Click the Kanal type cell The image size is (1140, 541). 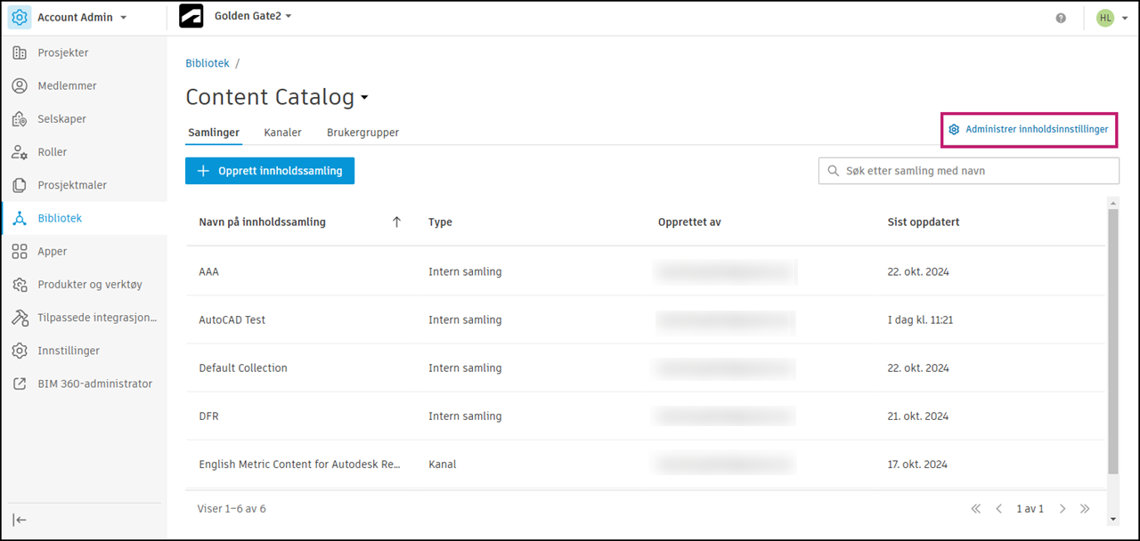pos(442,464)
